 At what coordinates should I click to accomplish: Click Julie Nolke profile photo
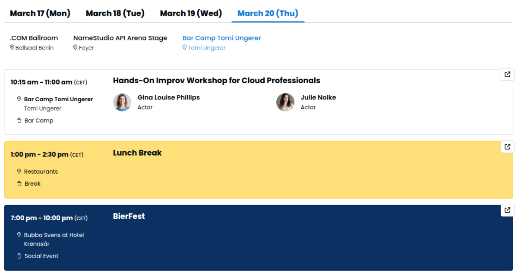click(x=285, y=102)
